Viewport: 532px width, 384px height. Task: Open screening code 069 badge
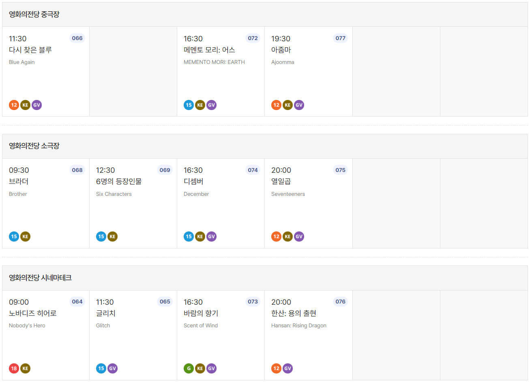pos(165,170)
